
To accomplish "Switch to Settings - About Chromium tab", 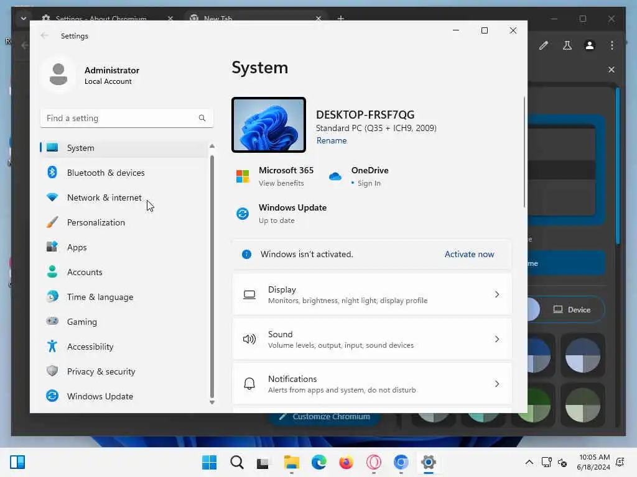I will pyautogui.click(x=106, y=18).
